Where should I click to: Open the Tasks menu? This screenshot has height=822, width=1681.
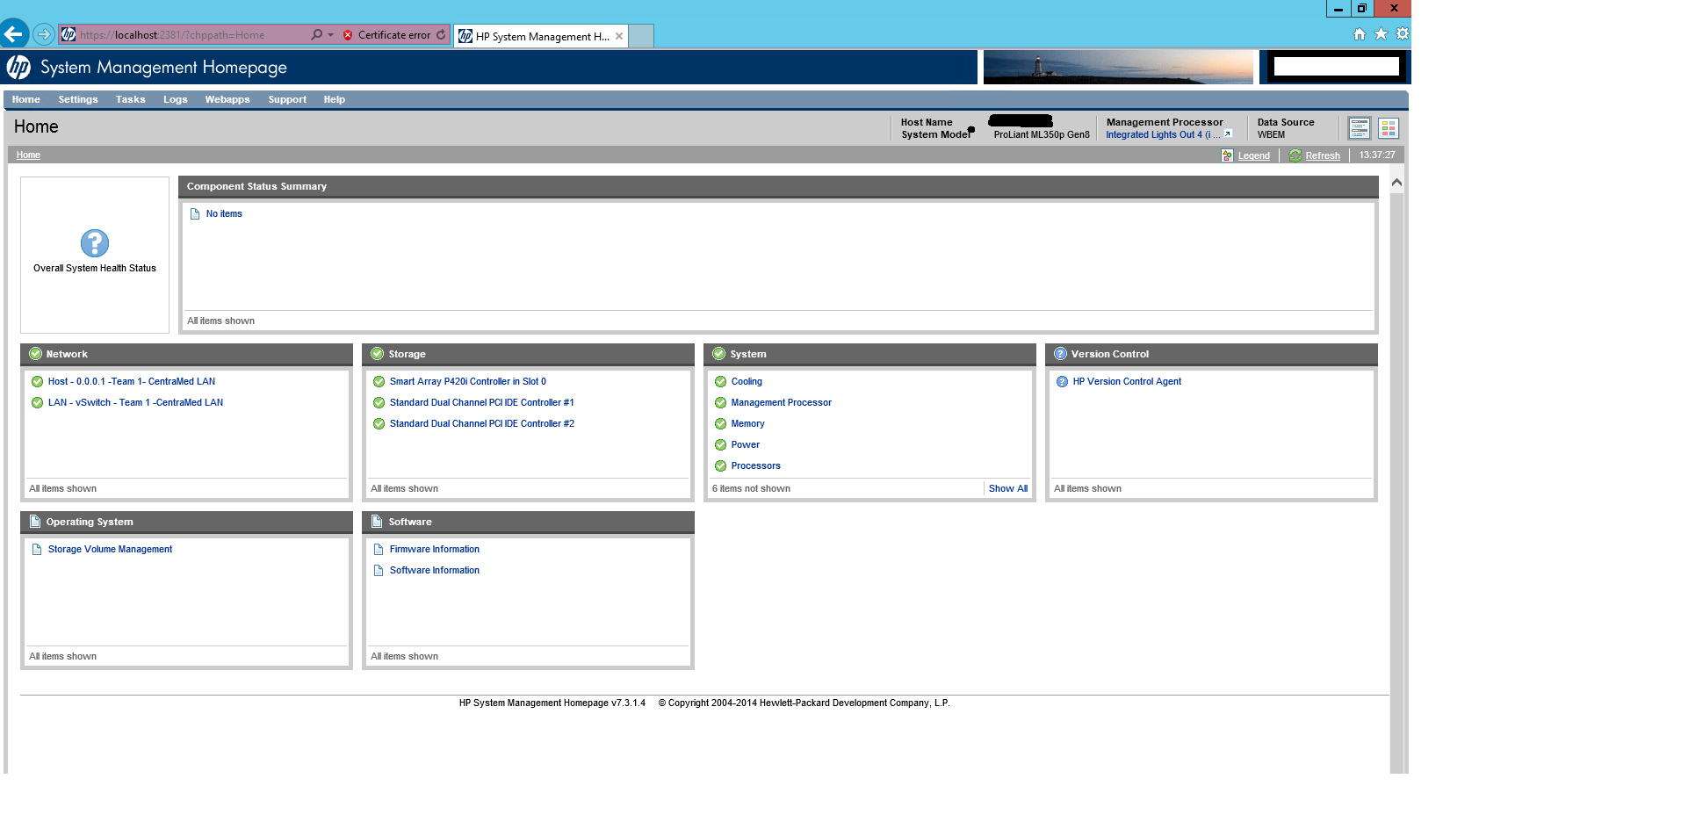130,99
